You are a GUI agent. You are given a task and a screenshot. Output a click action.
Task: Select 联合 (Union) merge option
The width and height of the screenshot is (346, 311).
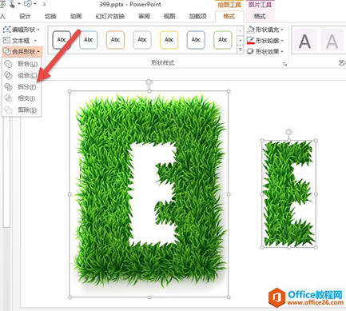coord(22,64)
